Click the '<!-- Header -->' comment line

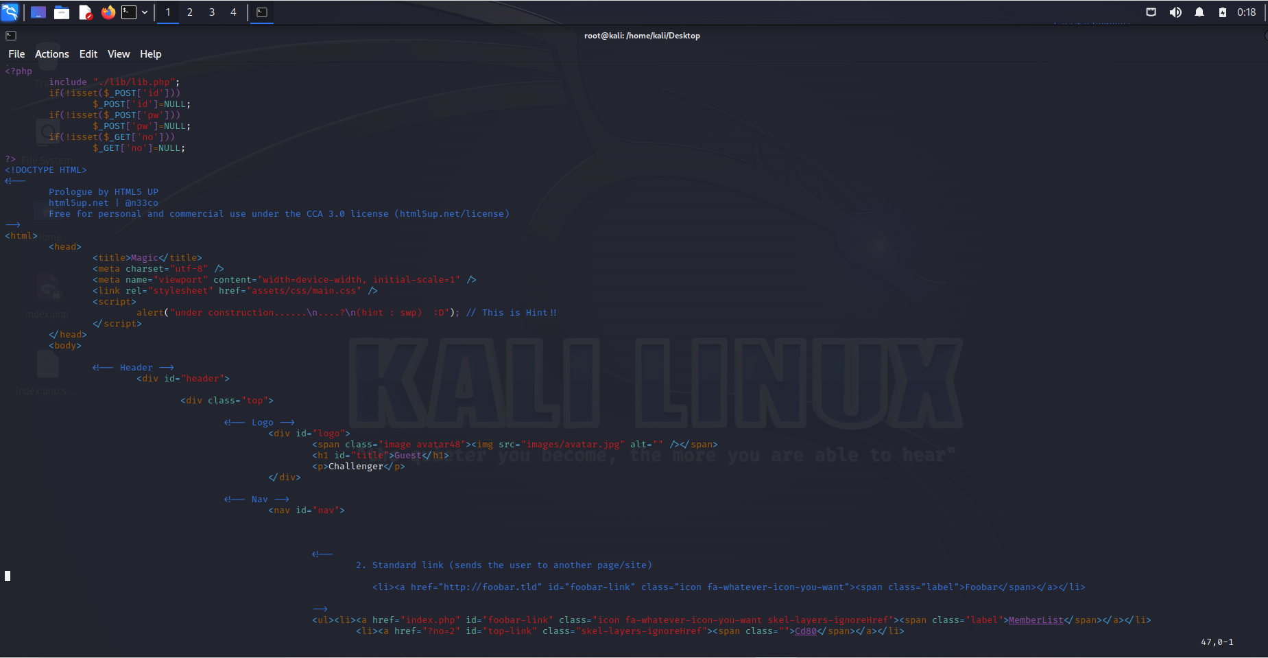(134, 368)
